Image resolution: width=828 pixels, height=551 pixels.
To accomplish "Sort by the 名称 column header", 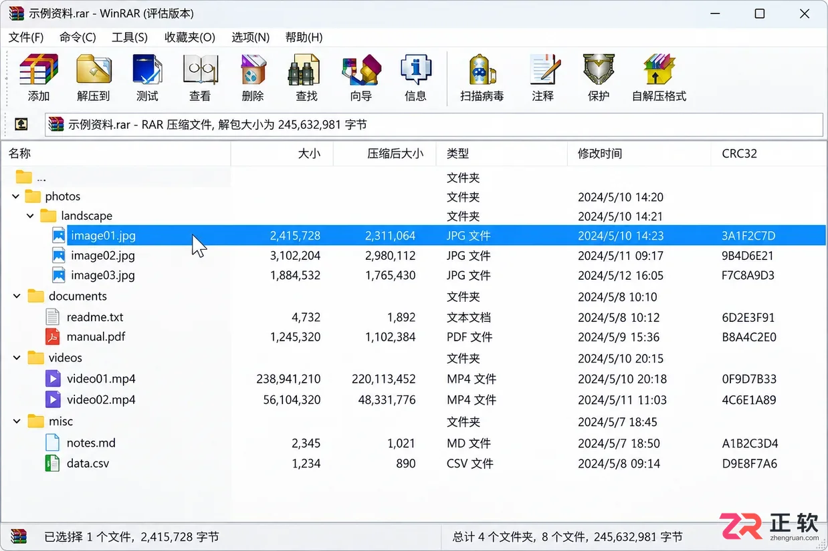I will point(116,154).
